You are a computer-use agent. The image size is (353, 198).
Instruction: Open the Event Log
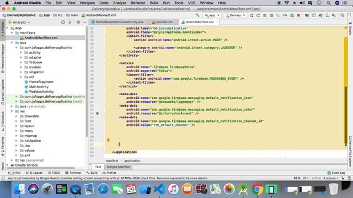(x=336, y=173)
